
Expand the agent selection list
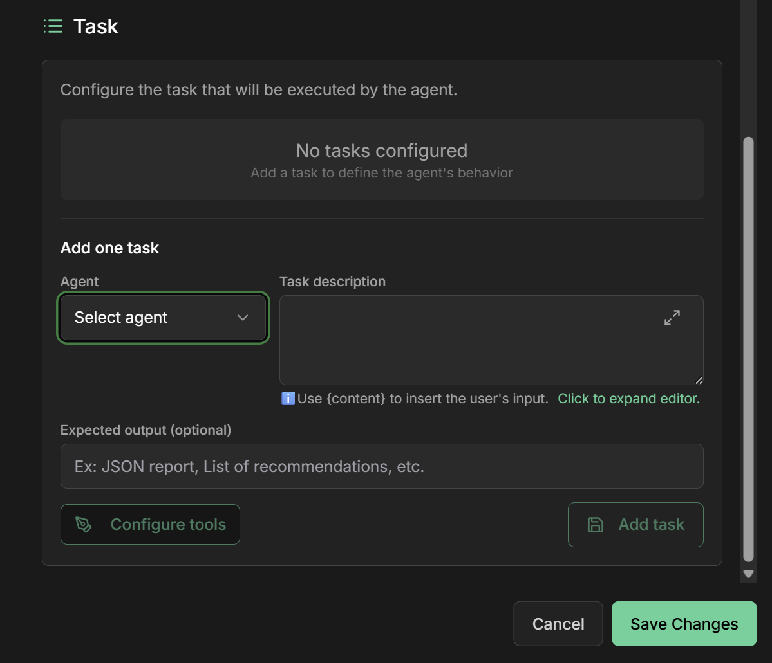(163, 317)
